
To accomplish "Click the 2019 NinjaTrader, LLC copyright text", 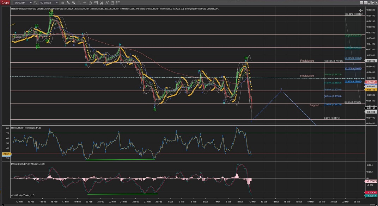I will click(23, 195).
